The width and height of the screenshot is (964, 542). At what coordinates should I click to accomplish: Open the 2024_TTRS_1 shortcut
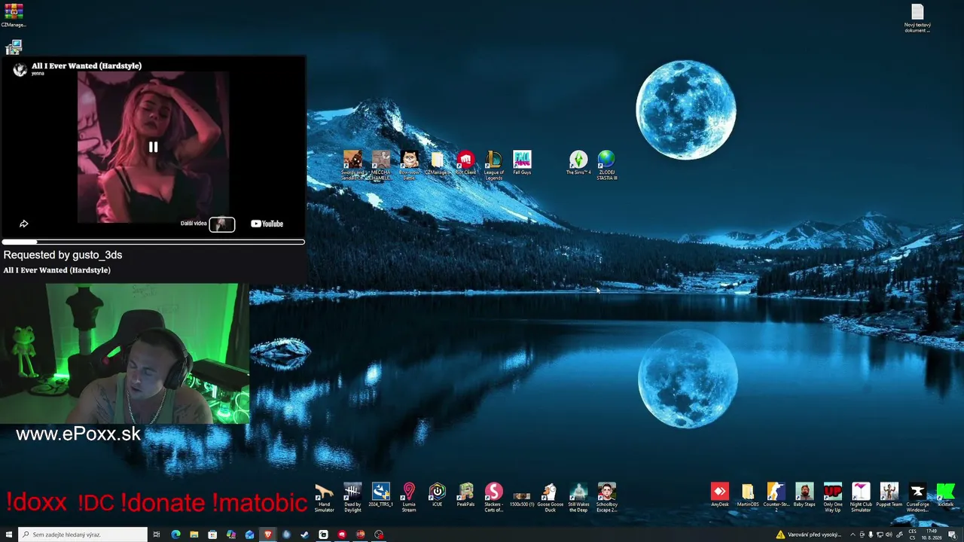pyautogui.click(x=381, y=496)
